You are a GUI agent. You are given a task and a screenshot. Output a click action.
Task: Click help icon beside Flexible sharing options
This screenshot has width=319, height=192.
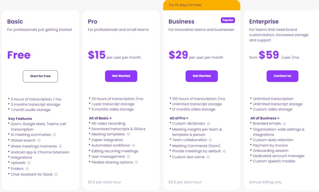(136, 162)
